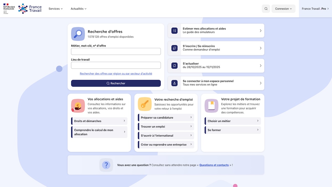Open Questions et contacts link
332x187 pixels.
point(214,165)
